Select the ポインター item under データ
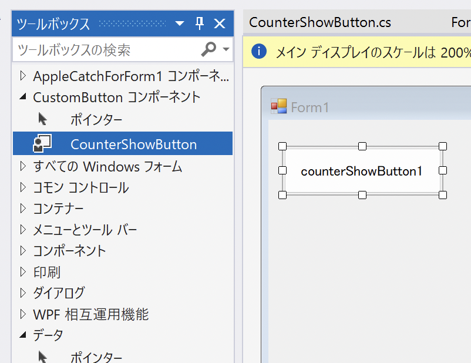The height and width of the screenshot is (363, 471). (123, 357)
